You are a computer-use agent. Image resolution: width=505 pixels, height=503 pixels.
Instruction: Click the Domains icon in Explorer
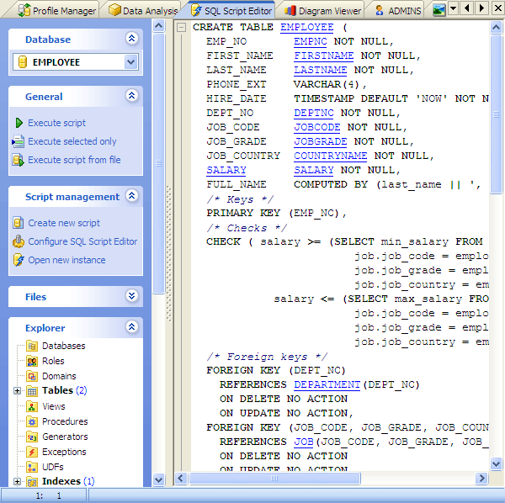(x=32, y=376)
